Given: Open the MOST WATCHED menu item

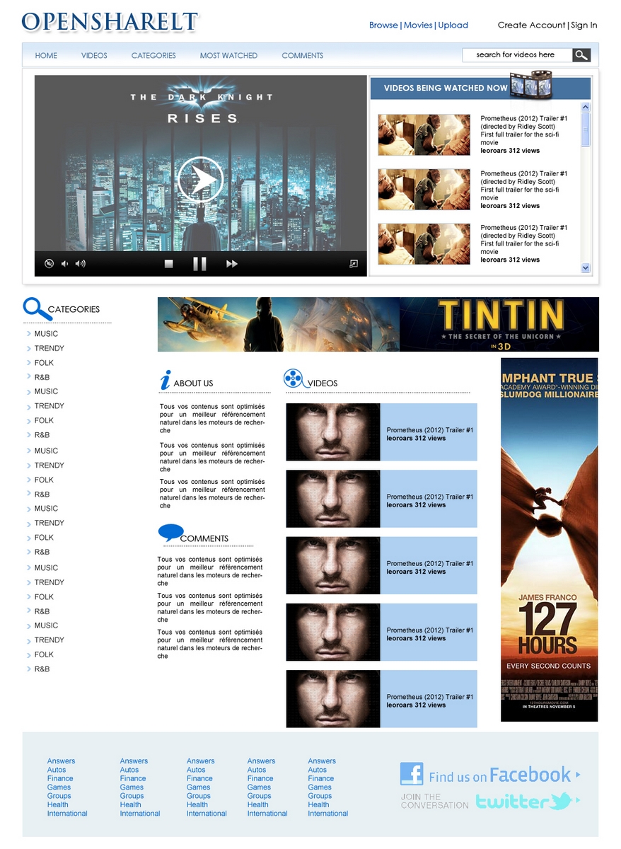Looking at the screenshot, I should [x=228, y=55].
